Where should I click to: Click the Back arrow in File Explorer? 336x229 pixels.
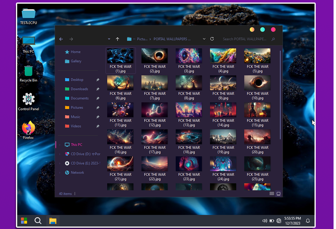[x=61, y=39]
